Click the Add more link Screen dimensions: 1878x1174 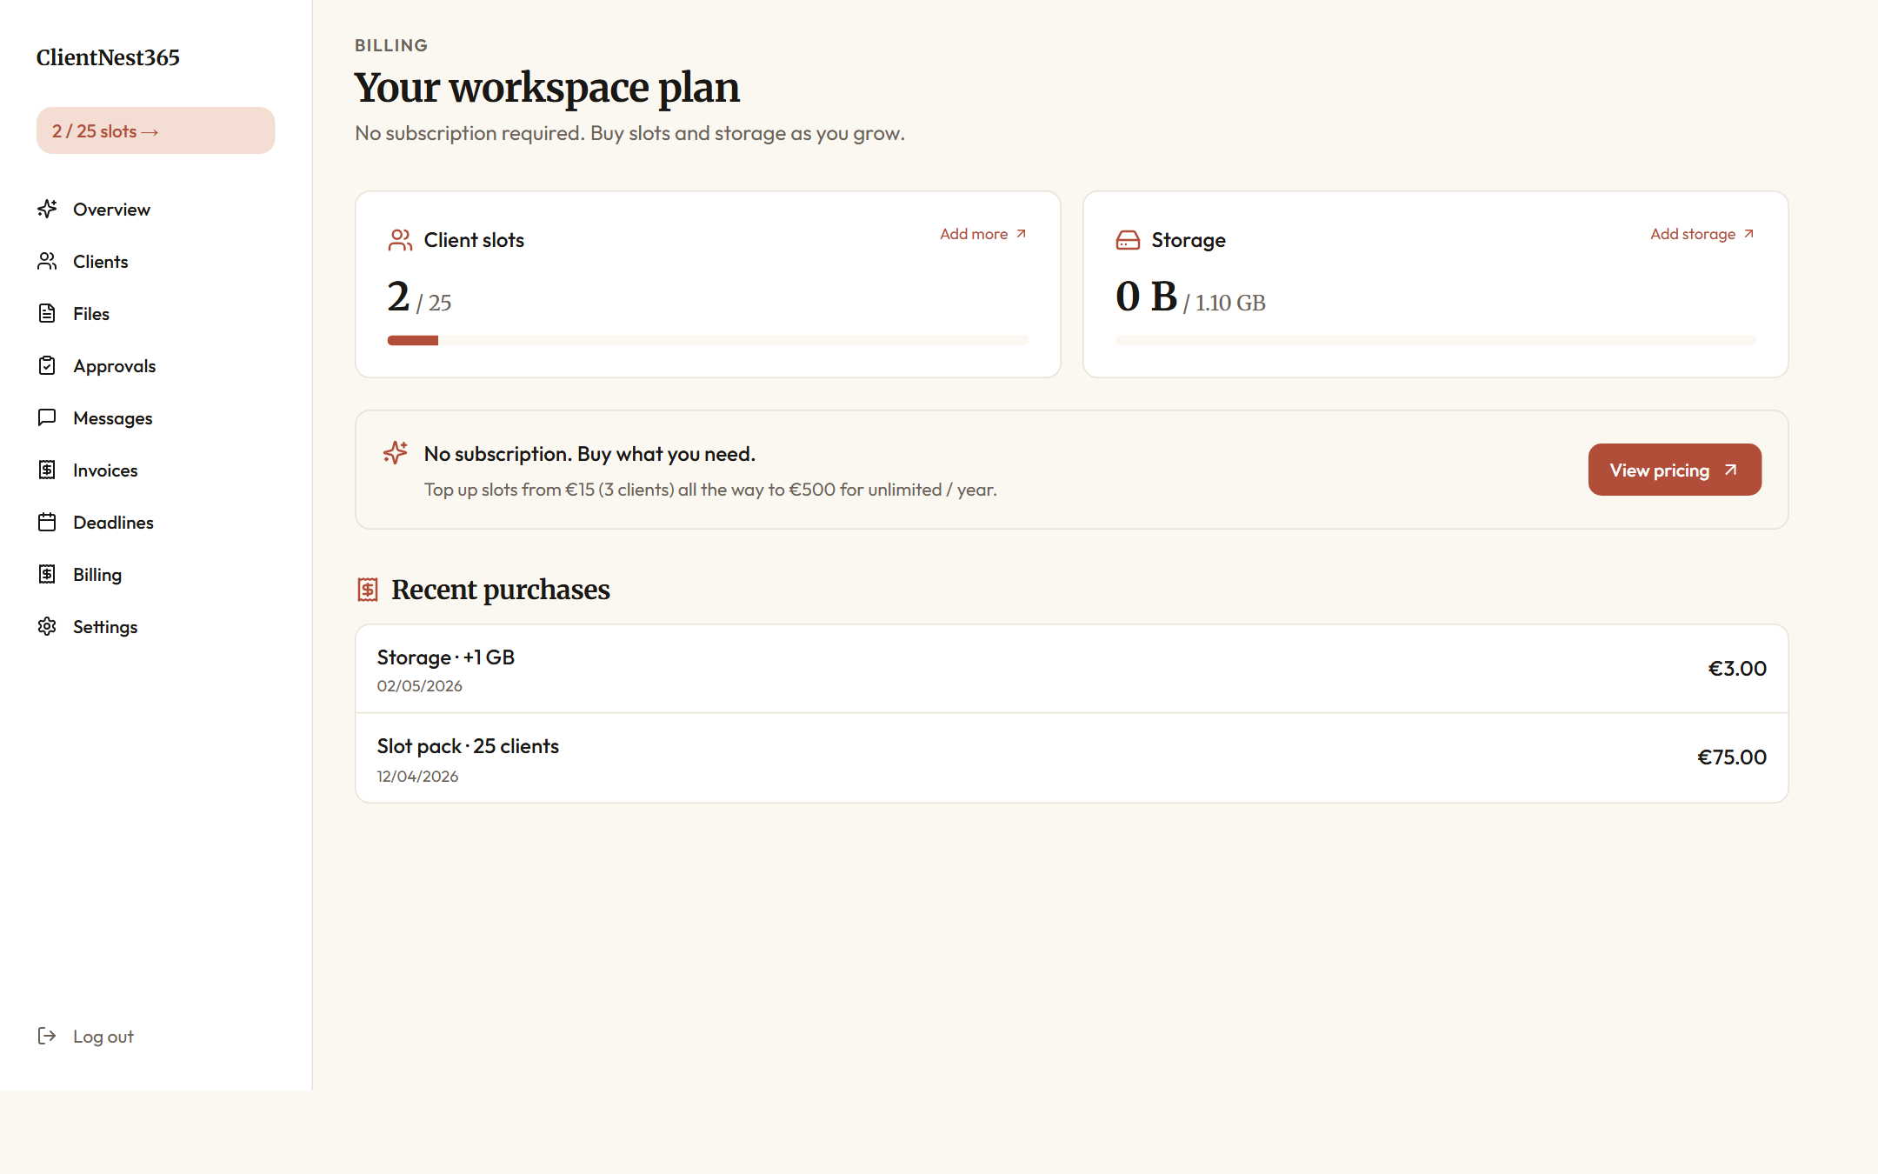[983, 234]
